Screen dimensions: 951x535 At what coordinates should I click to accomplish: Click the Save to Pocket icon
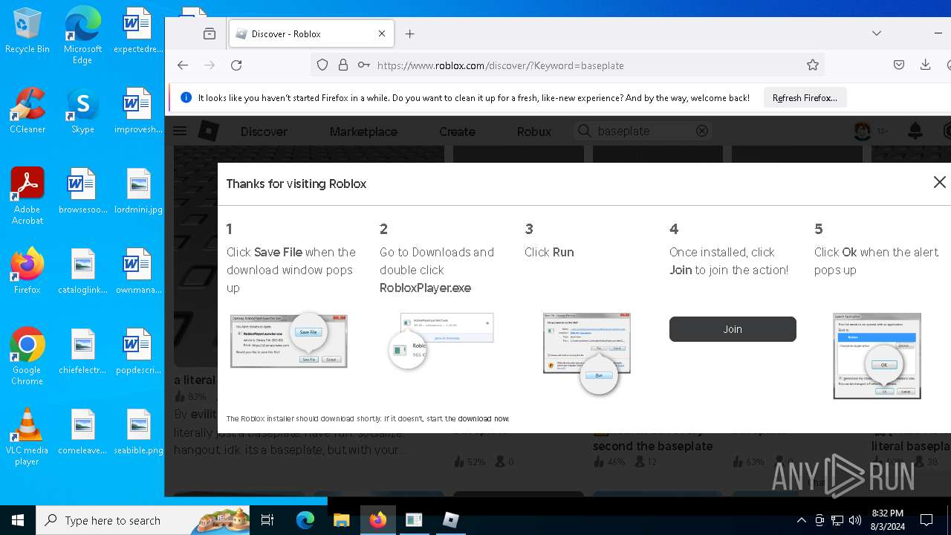point(899,65)
